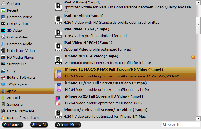Screen dimensions: 201x129
Task: Click the Microsoft Windows logo icon
Action: 3,118
